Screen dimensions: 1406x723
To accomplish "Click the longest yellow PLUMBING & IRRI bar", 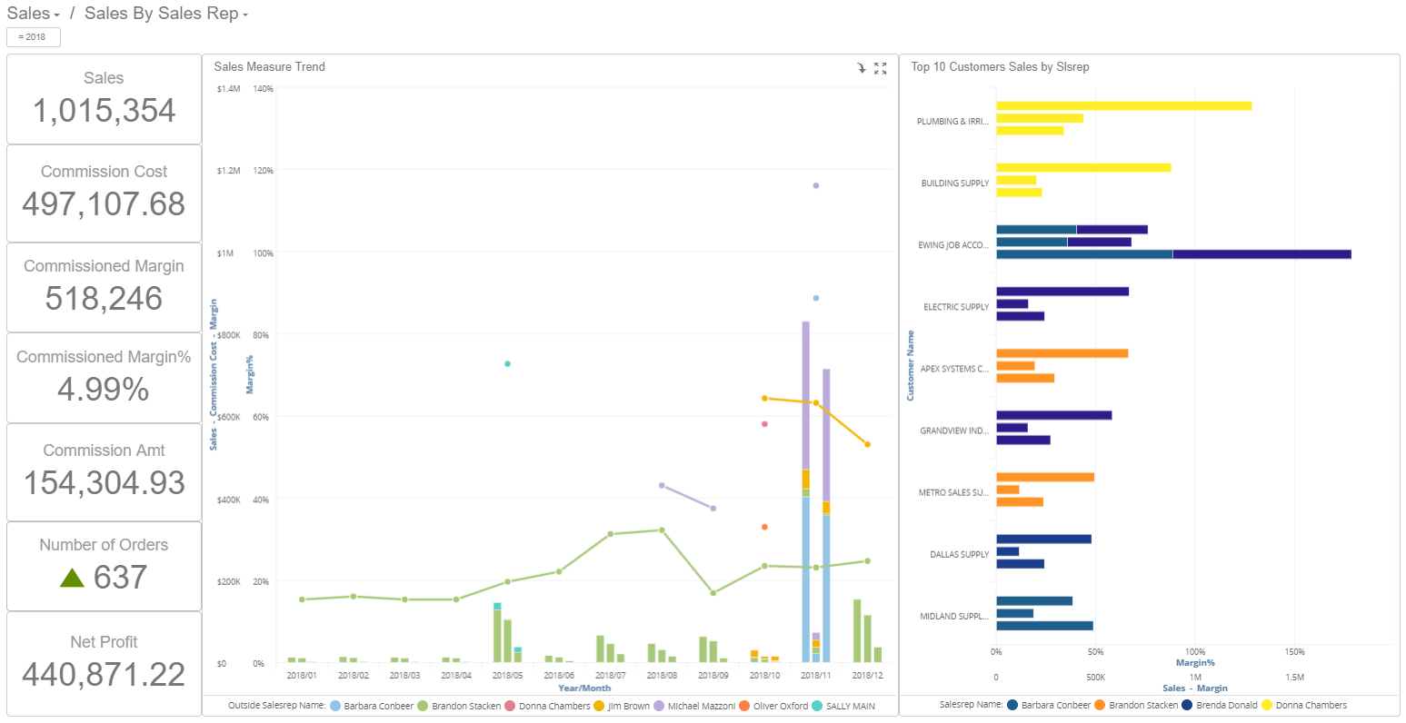I will click(1123, 105).
